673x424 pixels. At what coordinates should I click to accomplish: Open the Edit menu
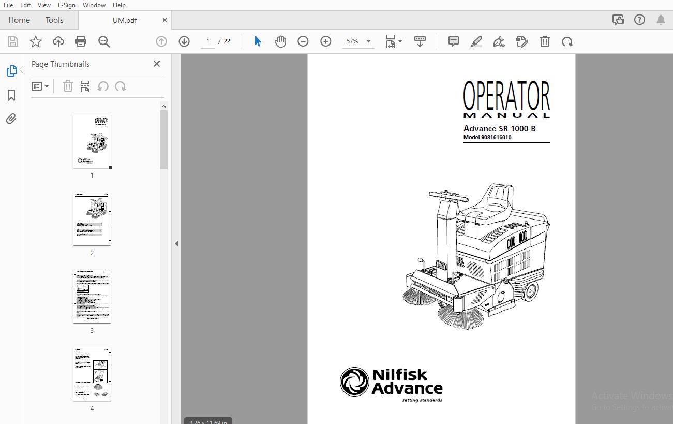click(x=25, y=5)
